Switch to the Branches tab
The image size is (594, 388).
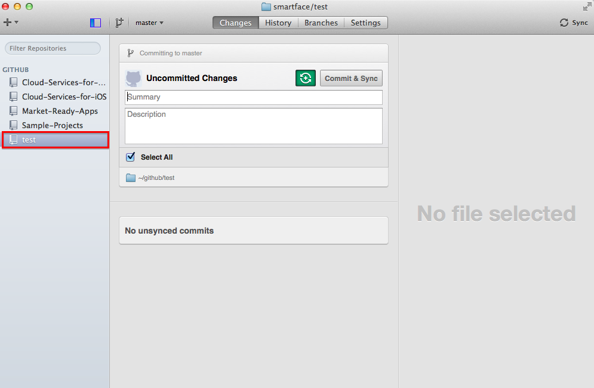(x=321, y=23)
